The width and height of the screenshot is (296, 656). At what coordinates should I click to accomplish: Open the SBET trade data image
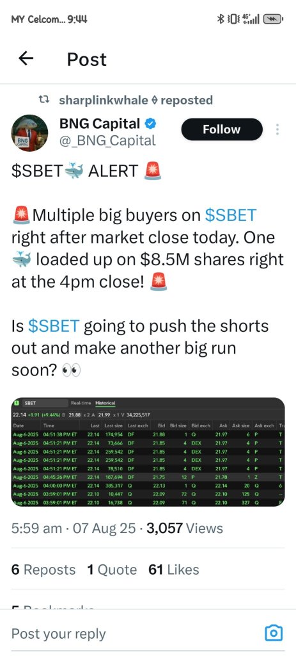(148, 452)
